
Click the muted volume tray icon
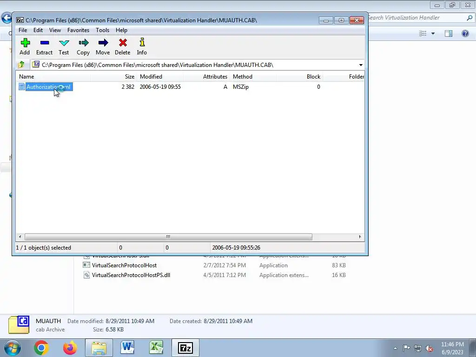429,348
